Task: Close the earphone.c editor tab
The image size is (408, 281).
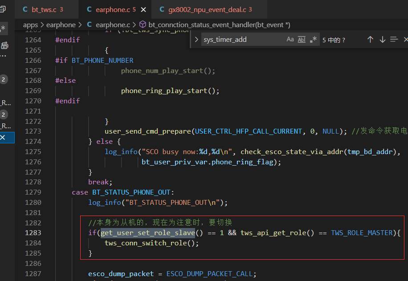Action: coord(143,10)
